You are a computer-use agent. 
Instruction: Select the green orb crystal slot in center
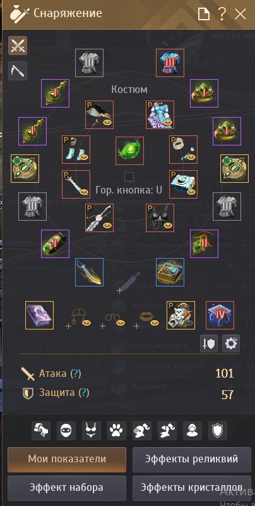coord(130,151)
